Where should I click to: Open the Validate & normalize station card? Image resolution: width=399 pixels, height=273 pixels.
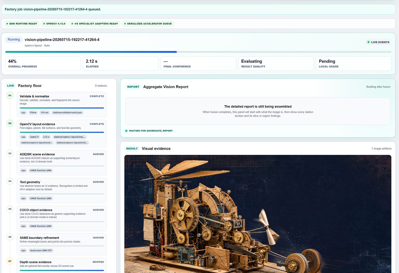(62, 105)
